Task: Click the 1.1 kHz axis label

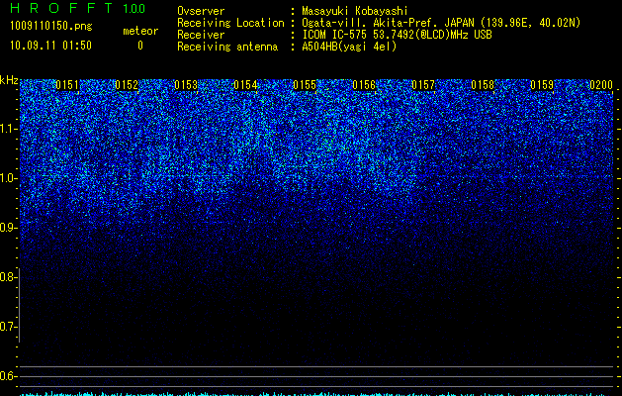Action: (8, 129)
